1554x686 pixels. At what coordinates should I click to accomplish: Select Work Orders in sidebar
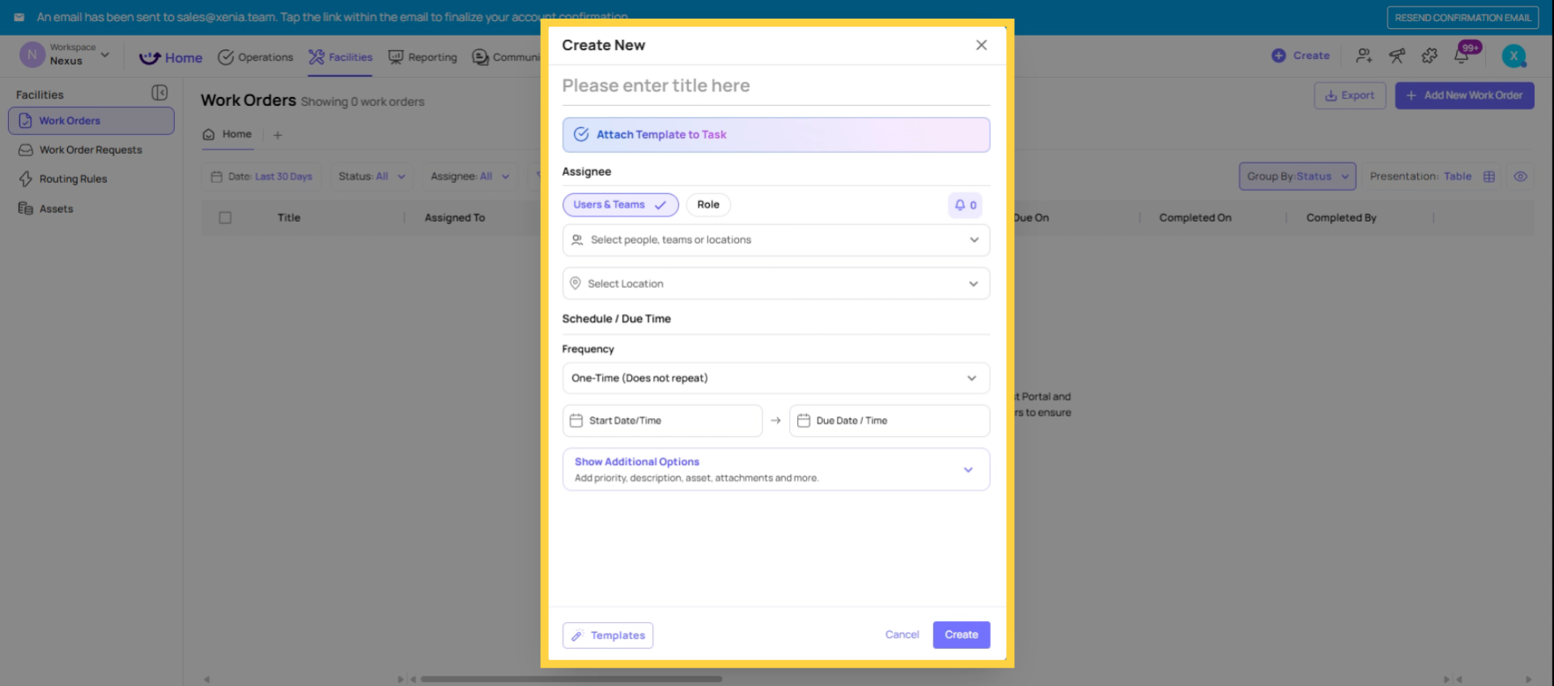tap(91, 121)
